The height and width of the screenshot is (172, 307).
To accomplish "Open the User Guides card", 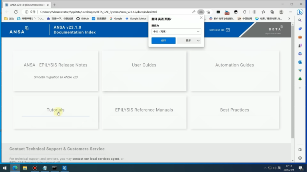I will [x=144, y=71].
